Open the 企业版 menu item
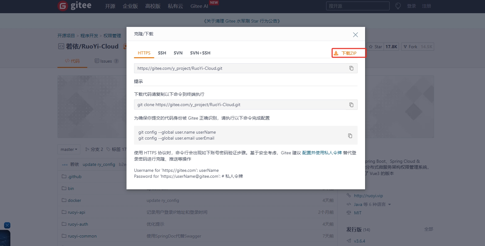This screenshot has width=485, height=246. pos(130,6)
